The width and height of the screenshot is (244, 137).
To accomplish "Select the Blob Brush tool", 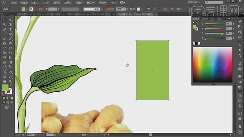I will pos(5,43).
